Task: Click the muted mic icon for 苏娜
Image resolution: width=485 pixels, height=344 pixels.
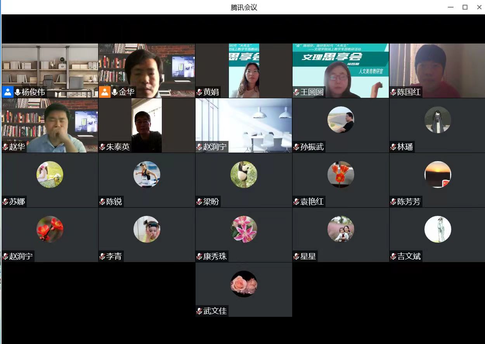Action: click(x=5, y=202)
